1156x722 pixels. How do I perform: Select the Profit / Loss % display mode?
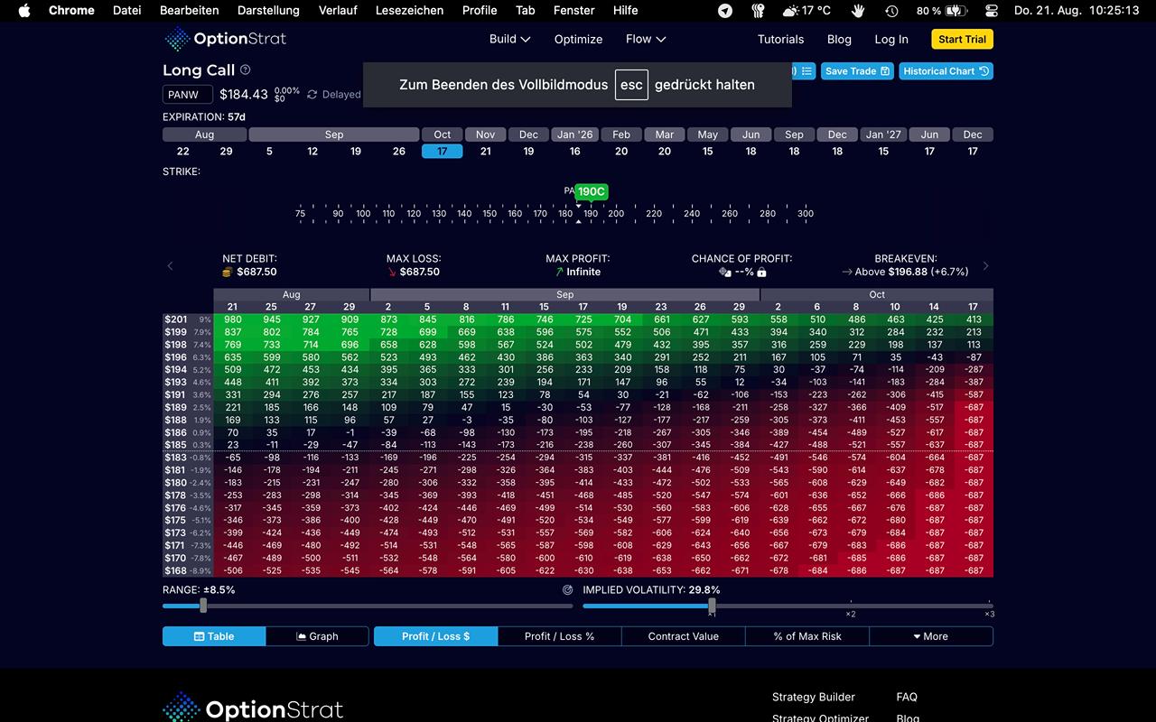coord(559,636)
